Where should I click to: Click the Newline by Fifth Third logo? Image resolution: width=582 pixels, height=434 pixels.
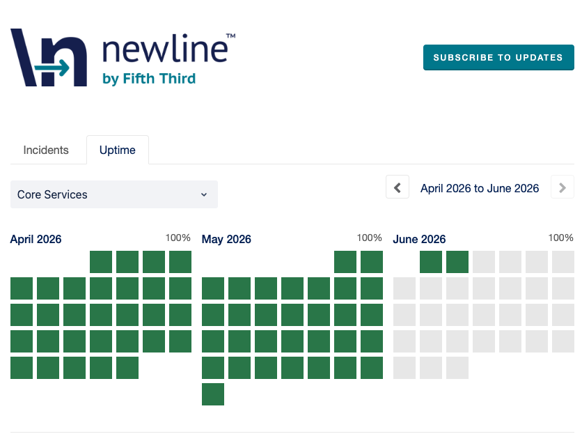(x=123, y=58)
